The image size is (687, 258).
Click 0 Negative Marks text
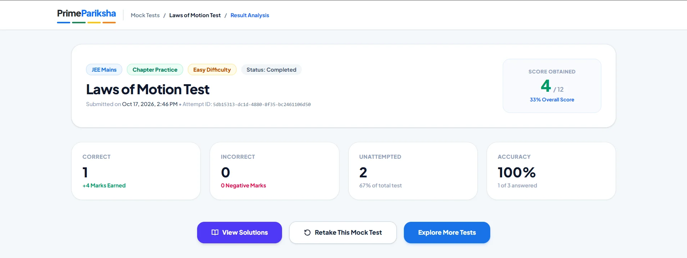point(243,186)
